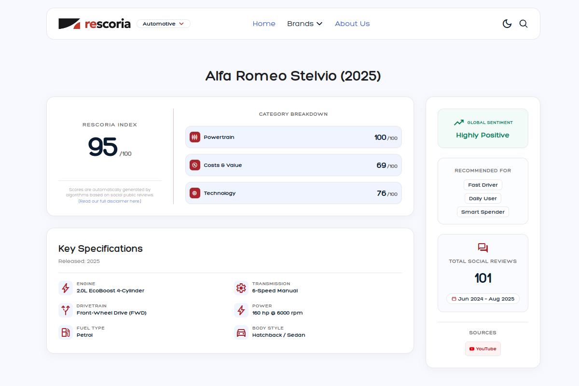The height and width of the screenshot is (386, 579).
Task: Click the YouTube source button
Action: point(483,349)
